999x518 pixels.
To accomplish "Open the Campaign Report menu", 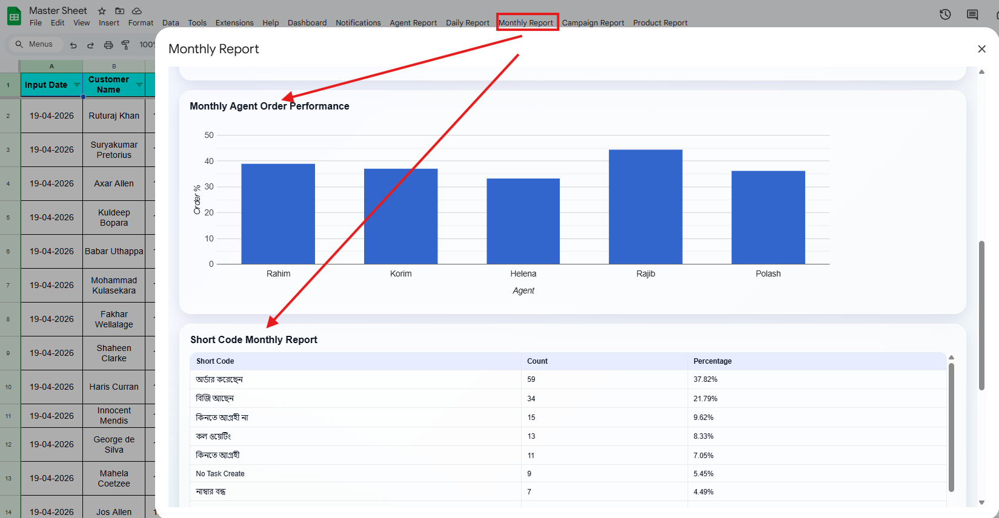I will (x=592, y=23).
